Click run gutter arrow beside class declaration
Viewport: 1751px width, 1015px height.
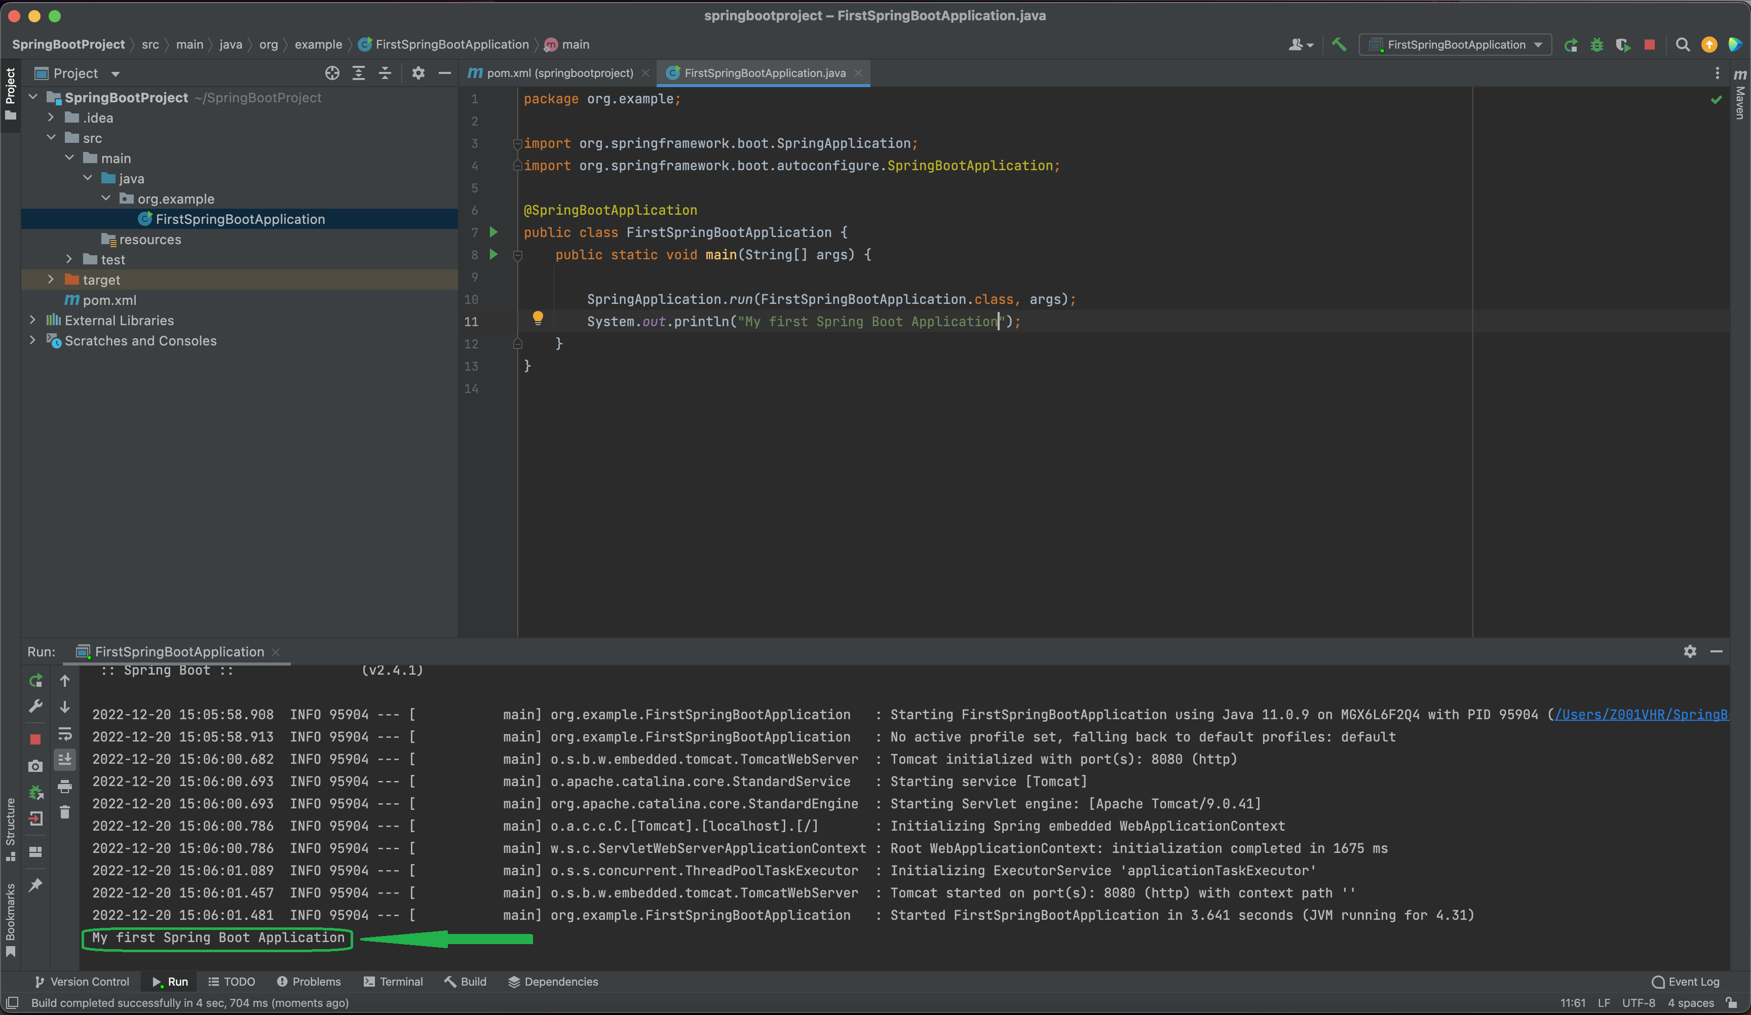494,232
